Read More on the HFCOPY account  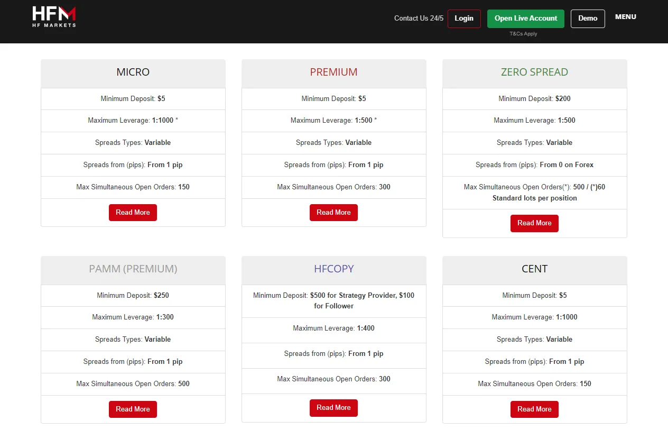333,408
